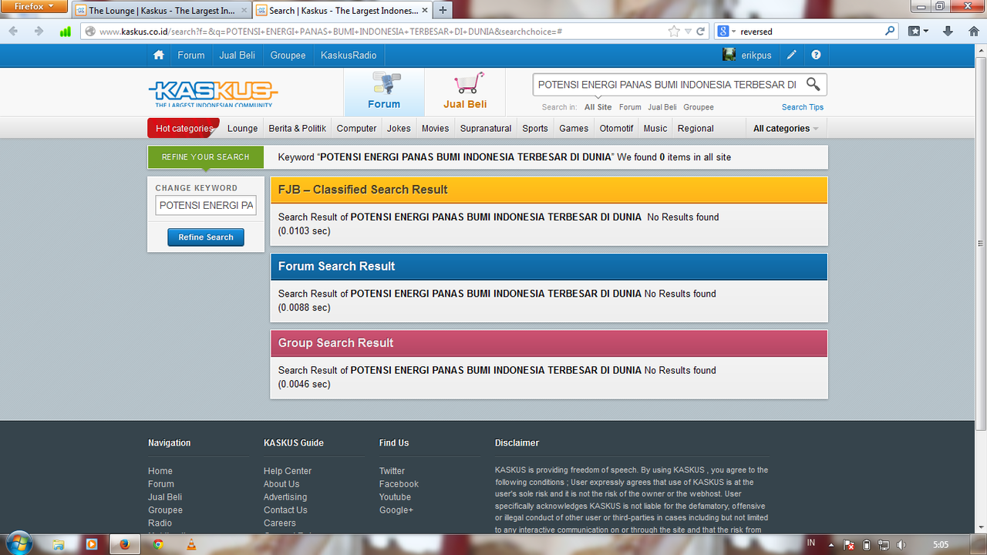Click the green signal bars icon
The width and height of the screenshot is (987, 555).
(x=66, y=32)
